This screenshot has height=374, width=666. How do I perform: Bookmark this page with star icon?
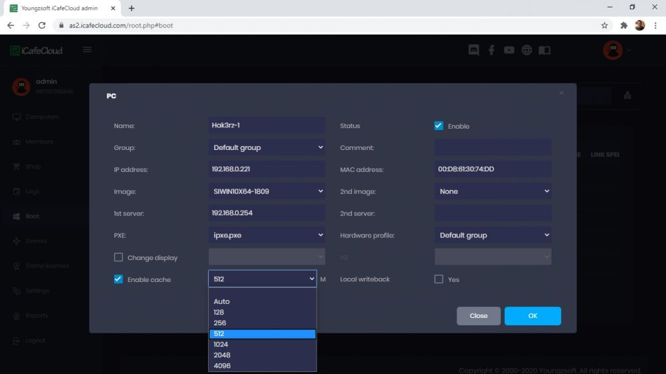(605, 25)
